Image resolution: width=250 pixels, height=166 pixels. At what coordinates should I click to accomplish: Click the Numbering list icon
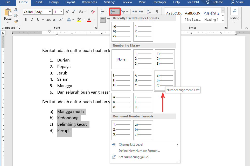pyautogui.click(x=113, y=12)
